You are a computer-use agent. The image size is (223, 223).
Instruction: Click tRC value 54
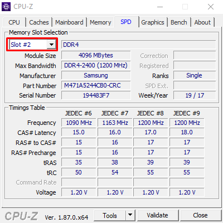pyautogui.click(x=115, y=173)
